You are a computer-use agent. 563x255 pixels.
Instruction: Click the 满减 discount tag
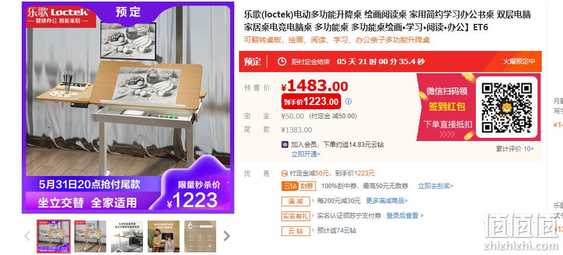pyautogui.click(x=295, y=201)
